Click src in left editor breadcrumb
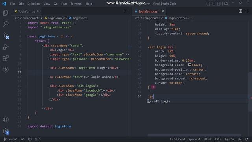This screenshot has height=142, width=252. [x=17, y=18]
